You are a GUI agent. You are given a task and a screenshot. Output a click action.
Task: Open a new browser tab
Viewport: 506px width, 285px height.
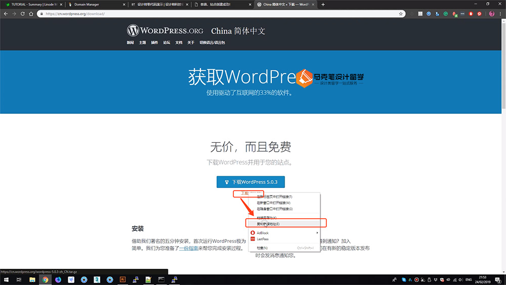coord(323,5)
